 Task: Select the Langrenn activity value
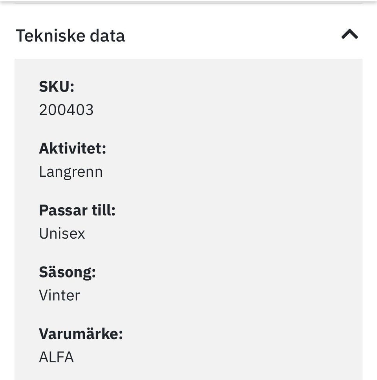(71, 172)
